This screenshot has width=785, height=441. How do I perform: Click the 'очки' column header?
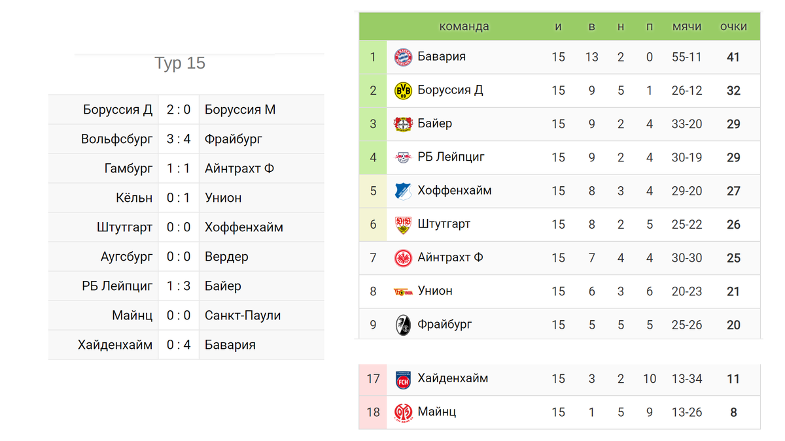pos(733,27)
